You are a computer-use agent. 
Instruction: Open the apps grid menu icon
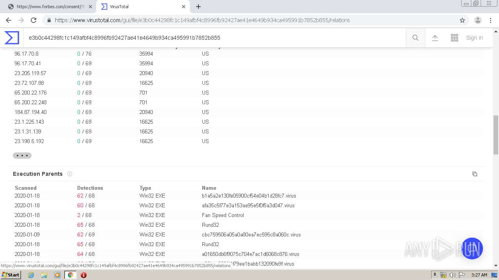click(455, 38)
